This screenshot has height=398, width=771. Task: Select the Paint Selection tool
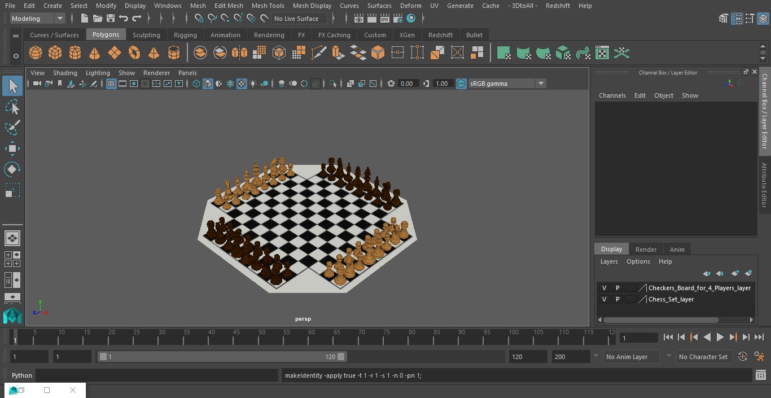pyautogui.click(x=12, y=128)
